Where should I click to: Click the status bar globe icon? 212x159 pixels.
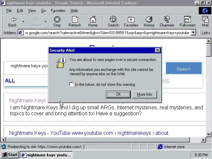(x=4, y=147)
